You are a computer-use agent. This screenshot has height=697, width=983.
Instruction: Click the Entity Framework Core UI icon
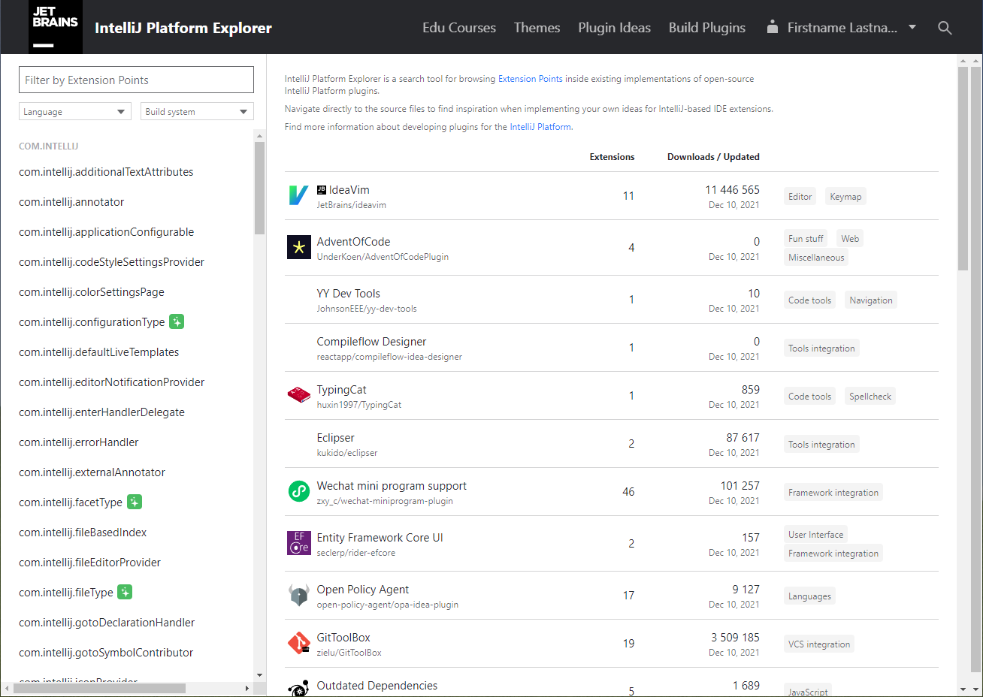click(x=299, y=543)
